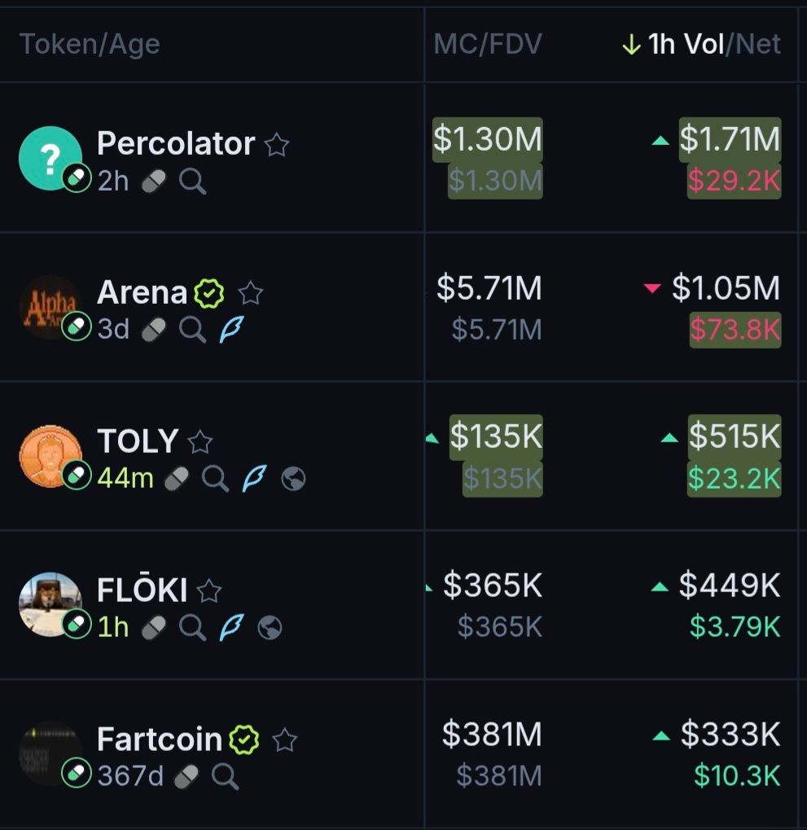Search Percolator using its magnifier icon
This screenshot has width=807, height=830.
[x=192, y=181]
